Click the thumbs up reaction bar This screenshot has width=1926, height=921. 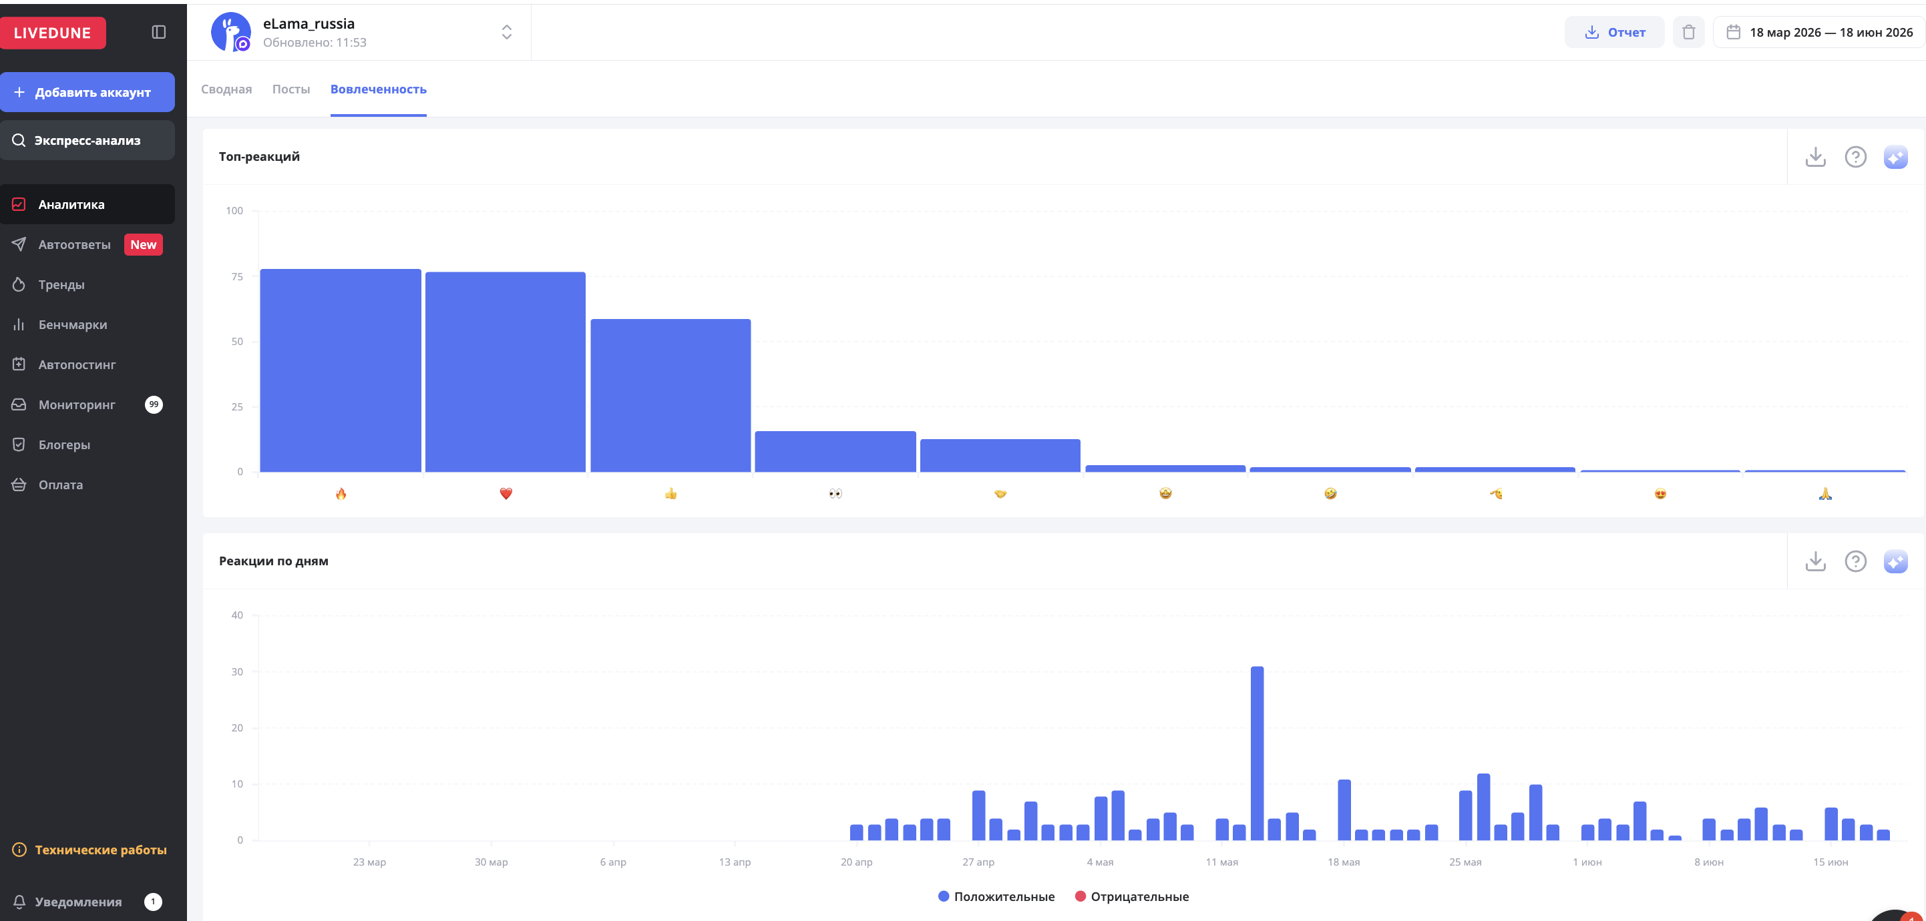pos(670,396)
